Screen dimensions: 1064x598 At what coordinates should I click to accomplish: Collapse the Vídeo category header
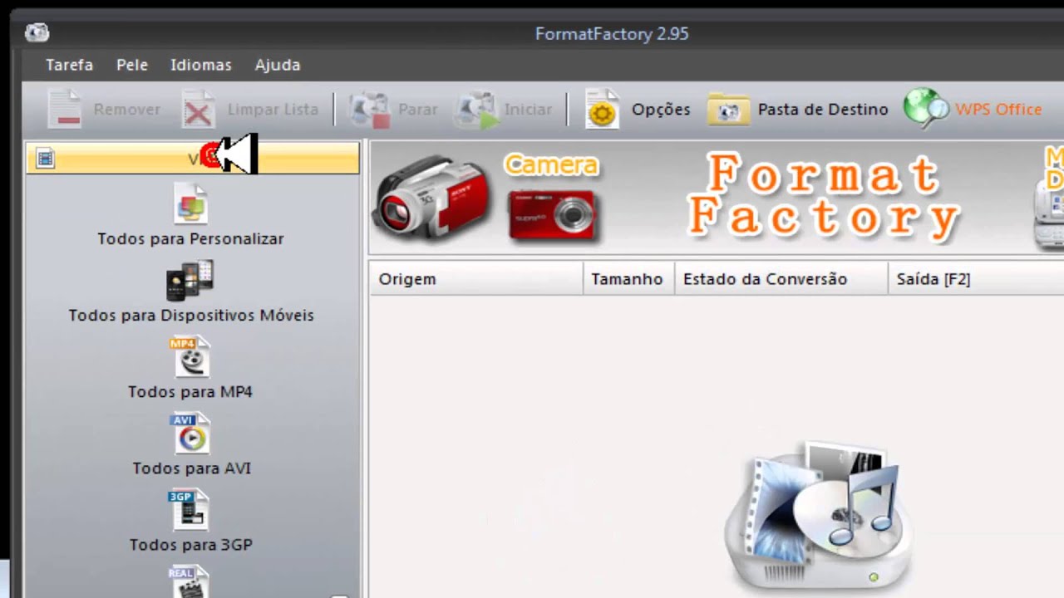click(192, 158)
